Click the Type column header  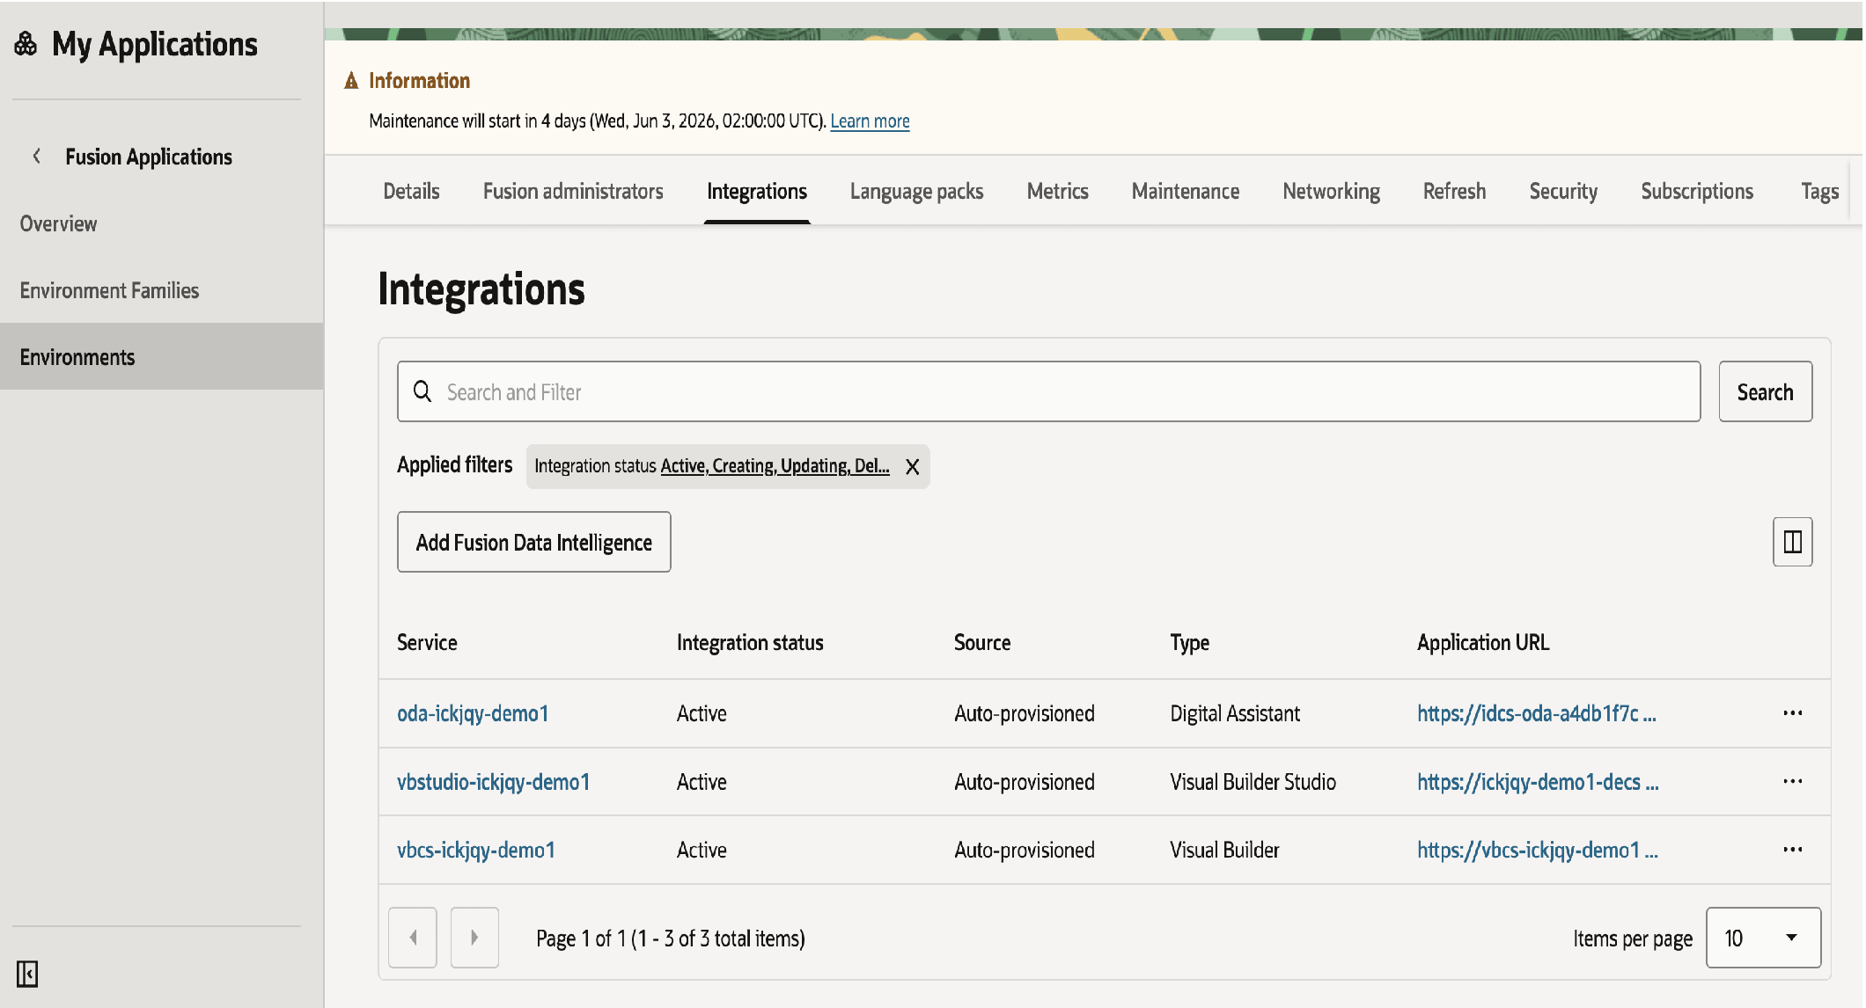1189,643
